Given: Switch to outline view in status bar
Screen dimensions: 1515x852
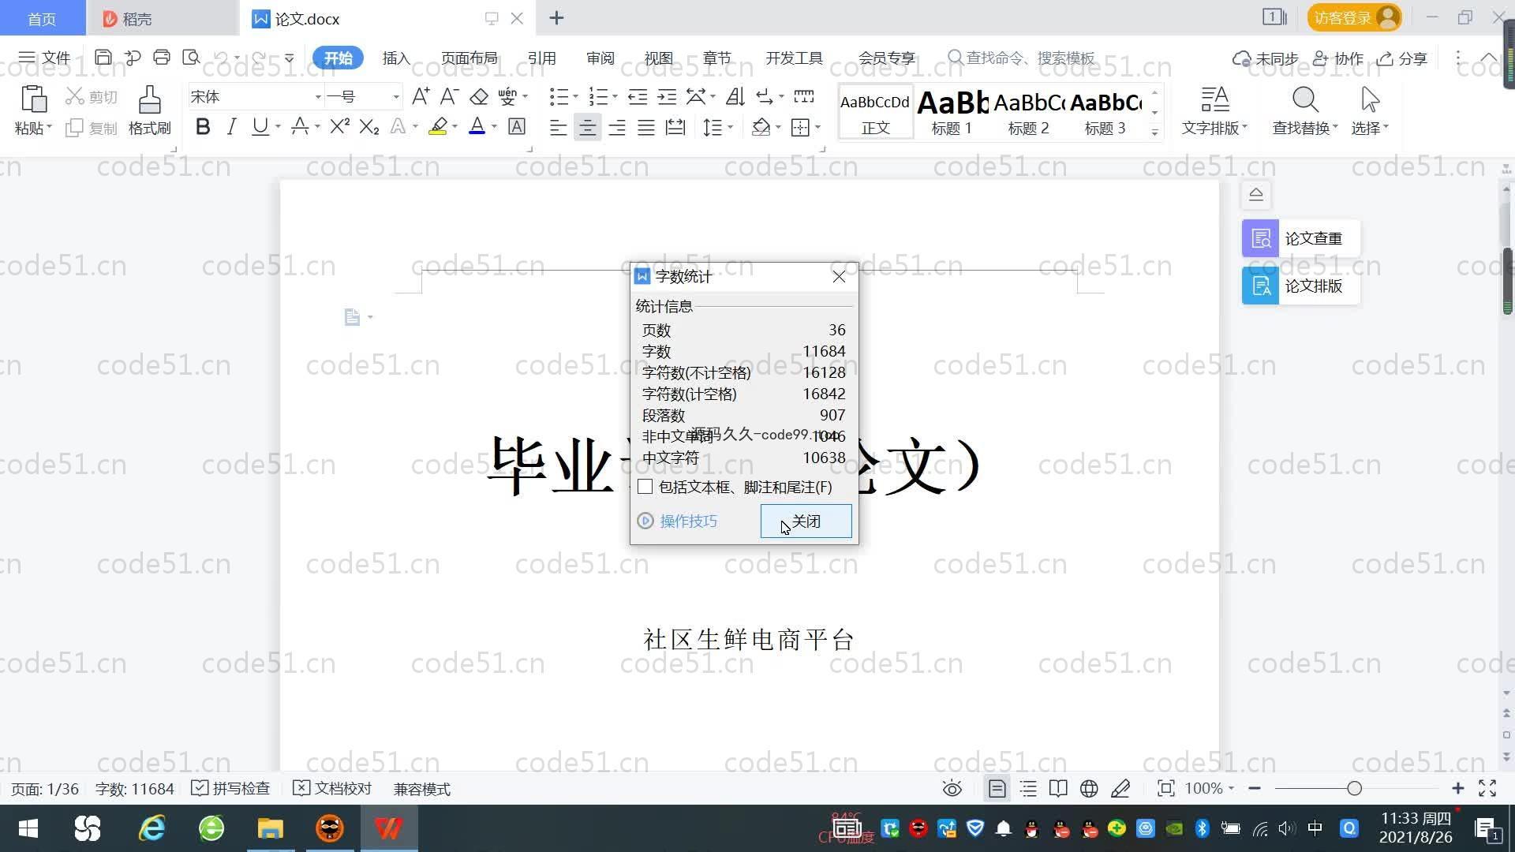Looking at the screenshot, I should [1028, 789].
